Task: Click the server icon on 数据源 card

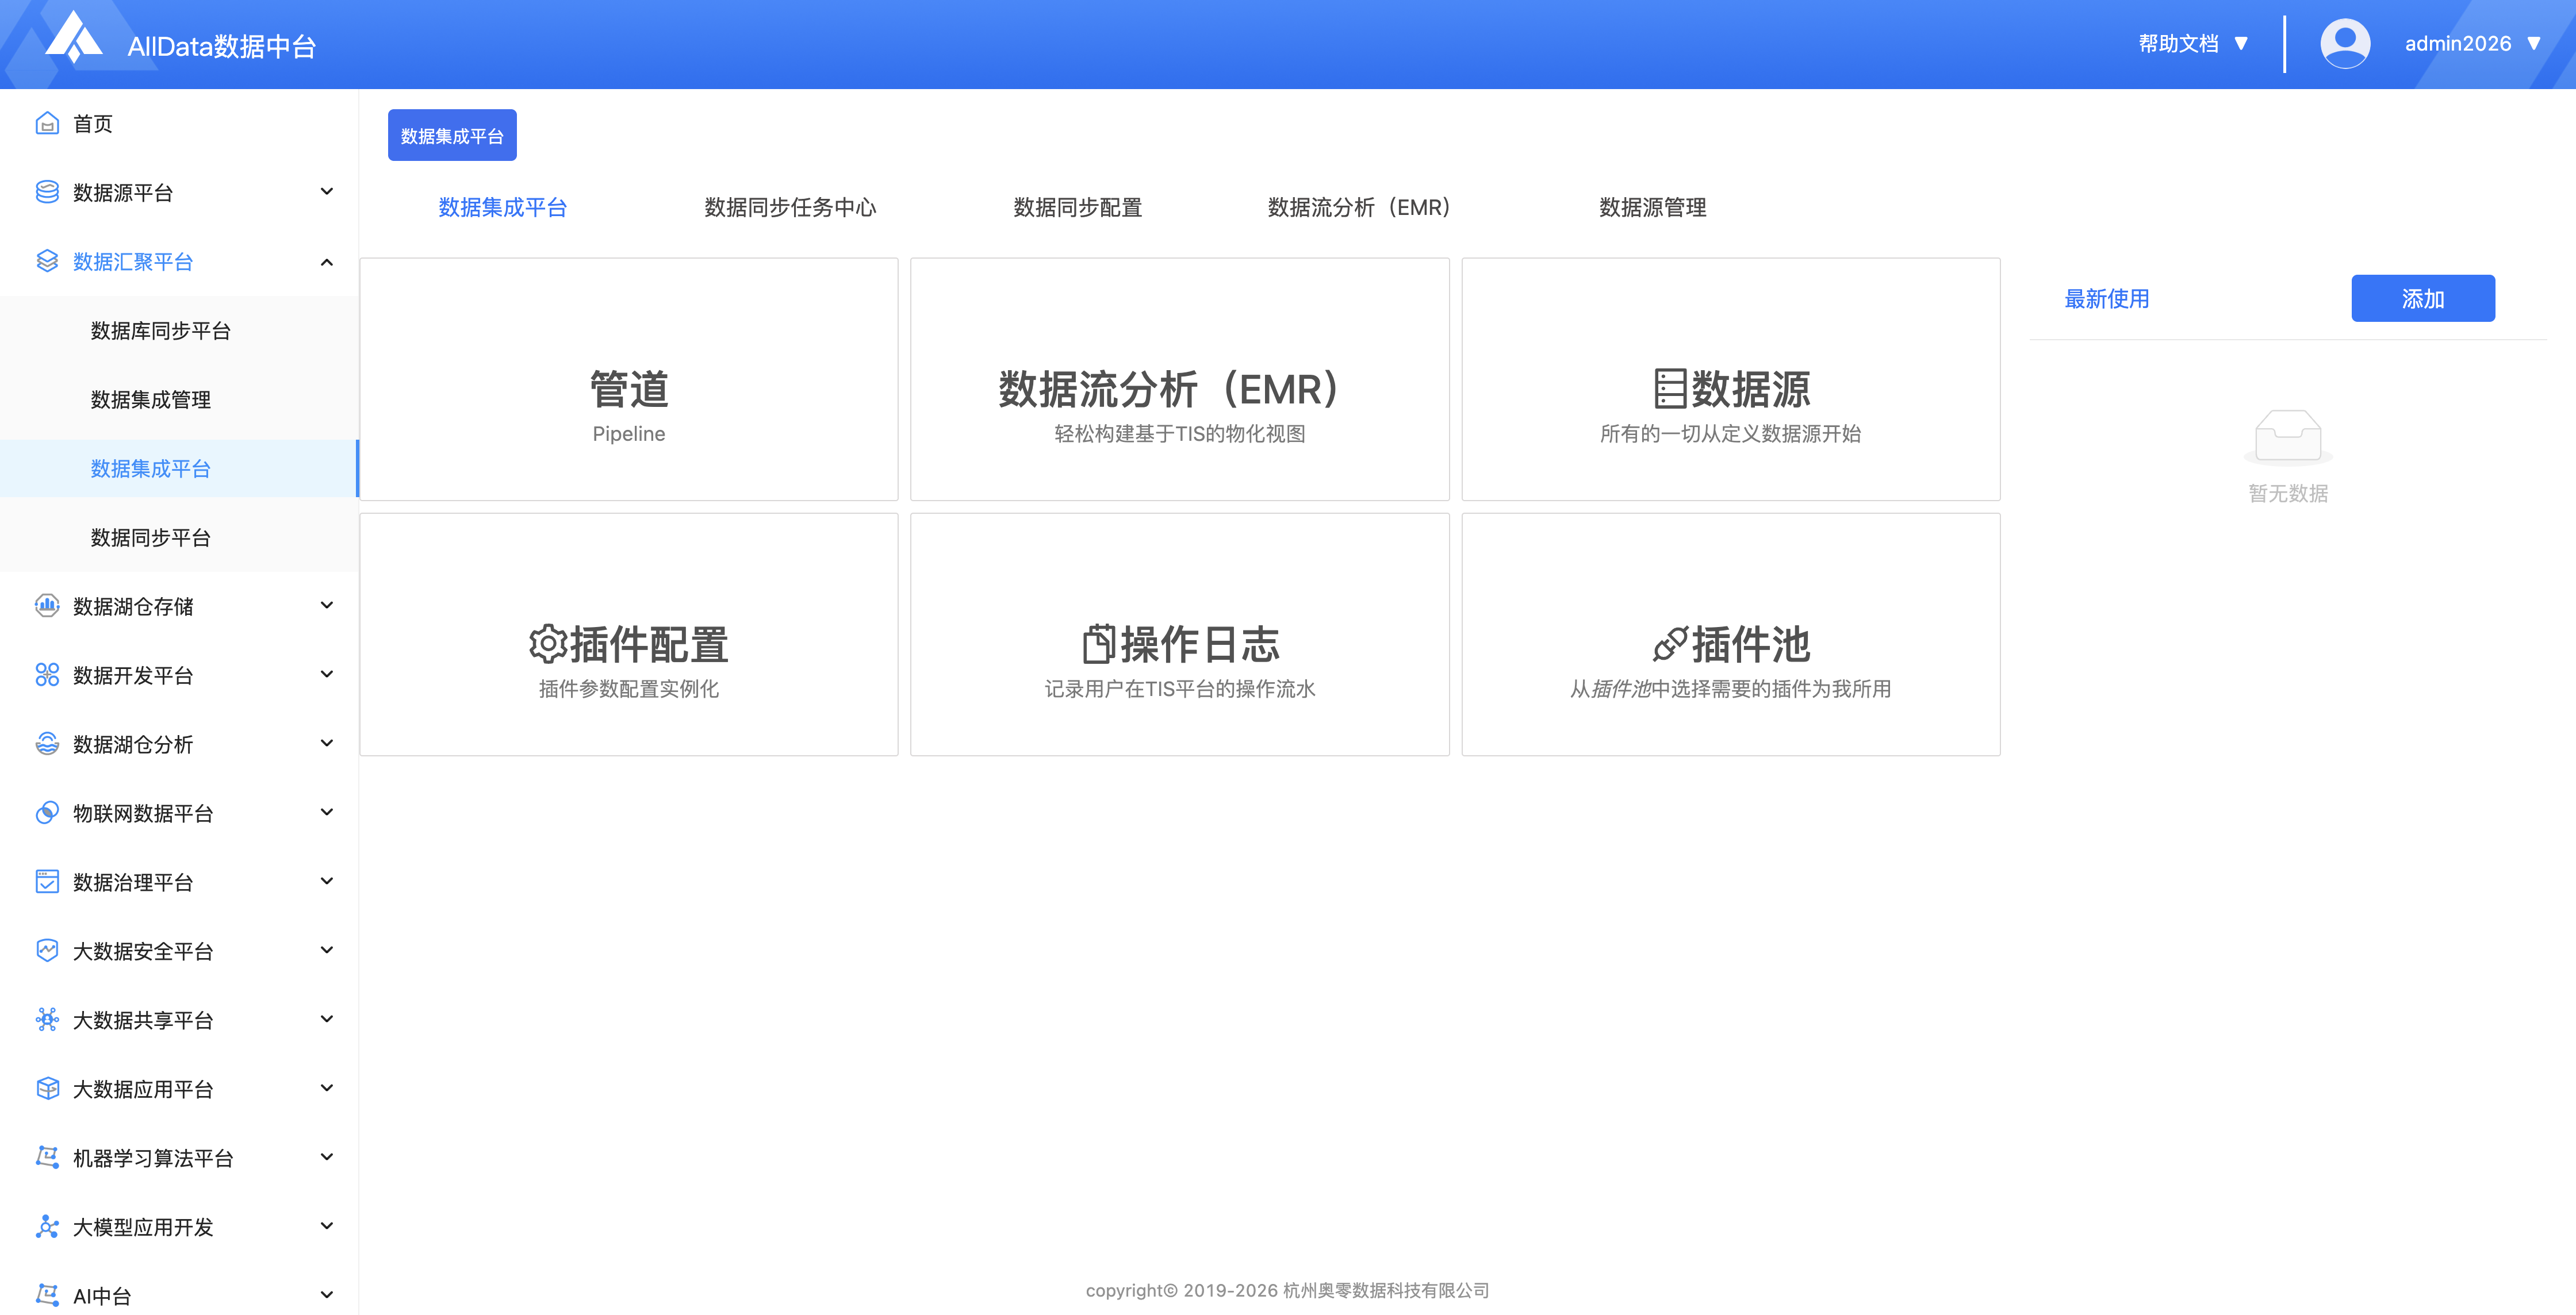Action: [x=1670, y=389]
